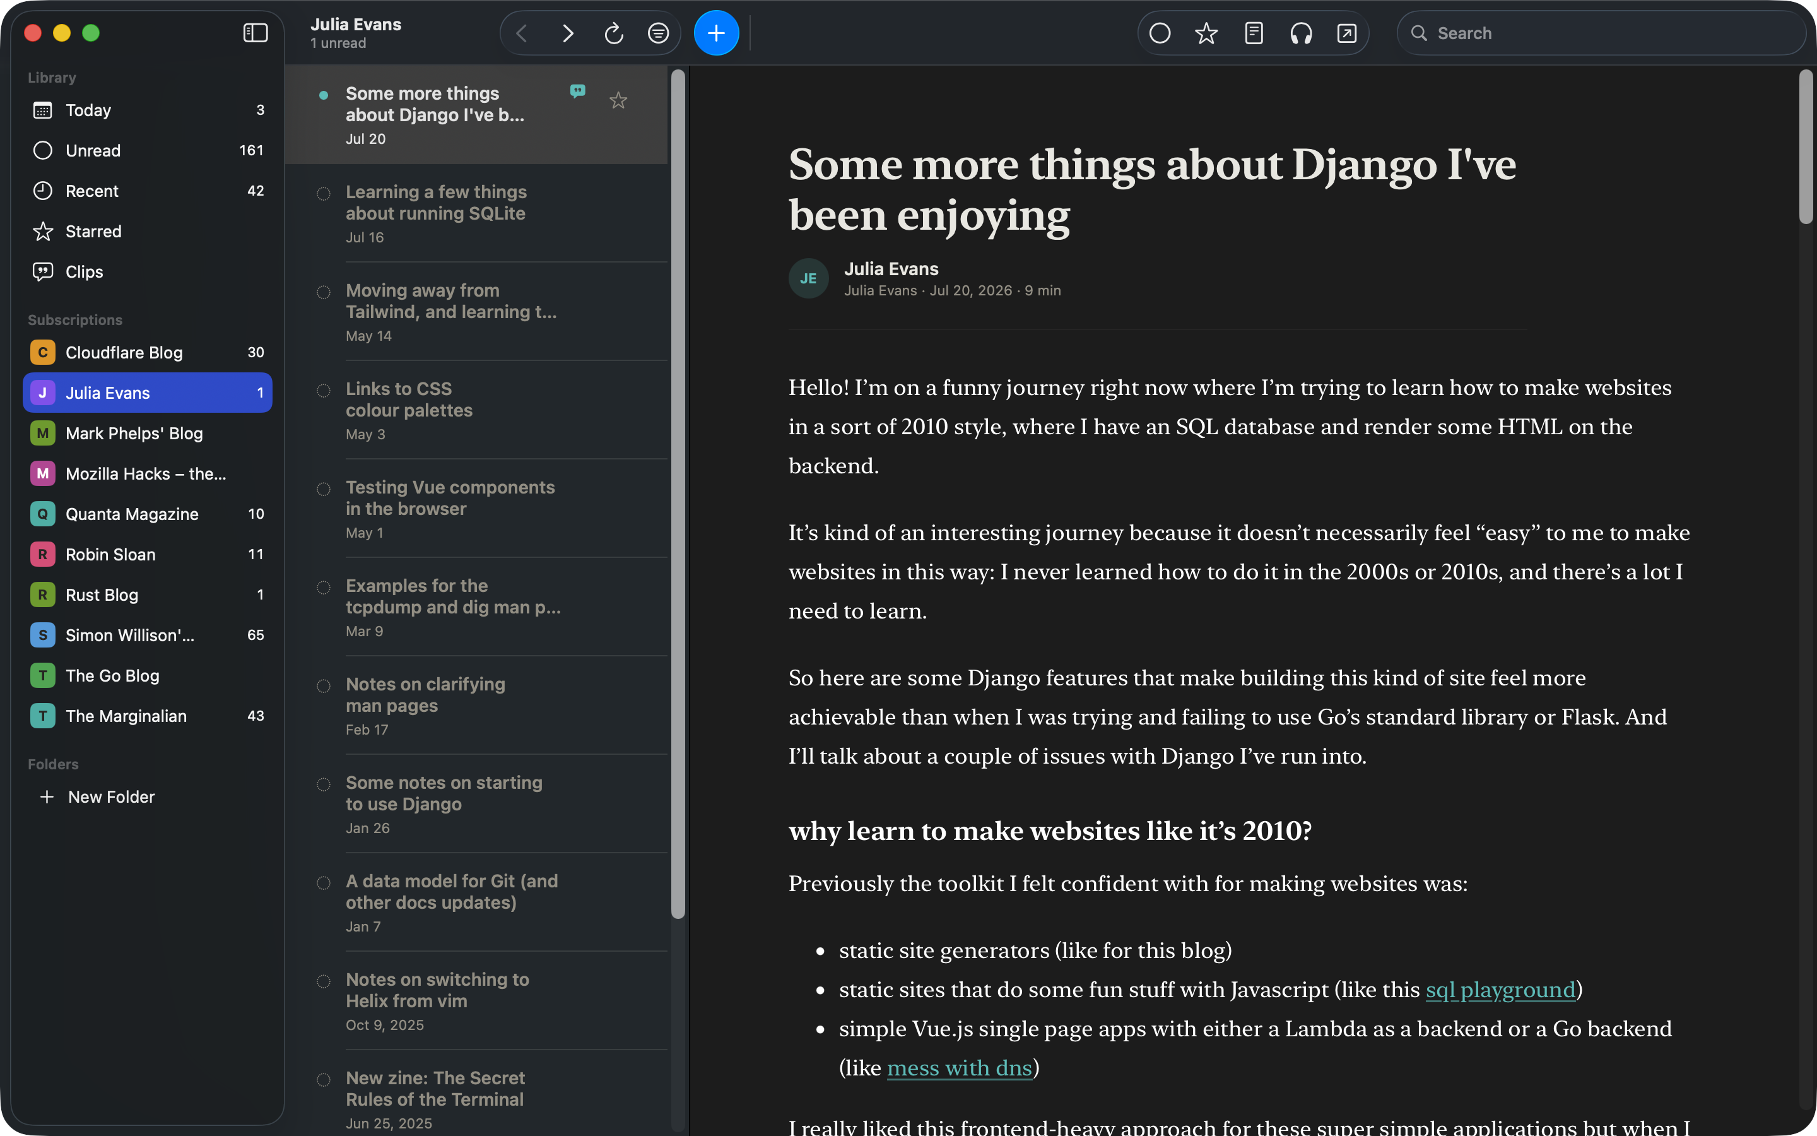Follow the 'sql playground' link
This screenshot has width=1817, height=1136.
(x=1500, y=990)
